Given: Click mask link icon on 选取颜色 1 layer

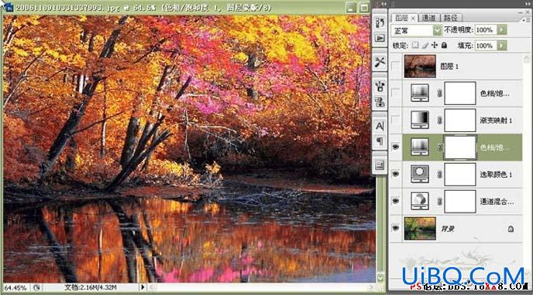Looking at the screenshot, I should coord(439,174).
